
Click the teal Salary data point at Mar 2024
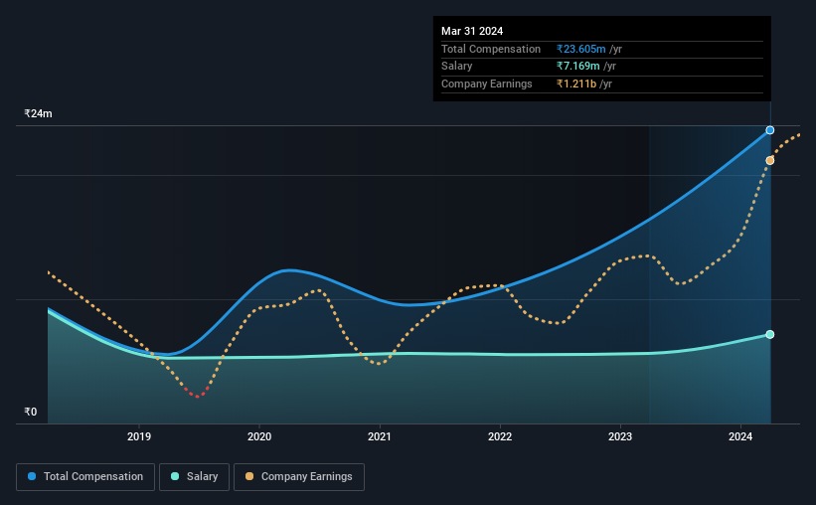click(769, 334)
